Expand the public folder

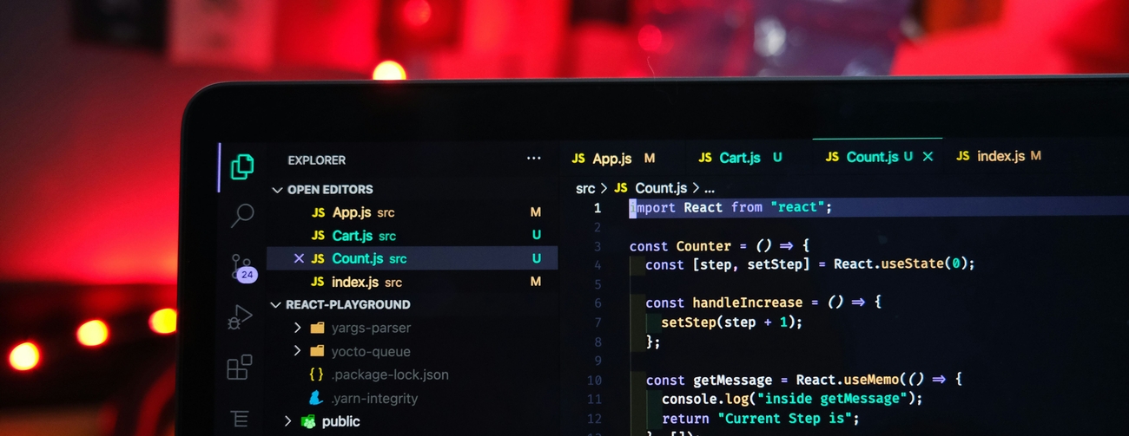pos(288,421)
